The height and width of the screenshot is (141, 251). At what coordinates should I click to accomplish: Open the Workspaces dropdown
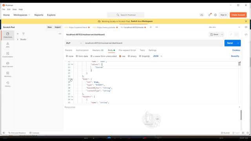(x=22, y=15)
